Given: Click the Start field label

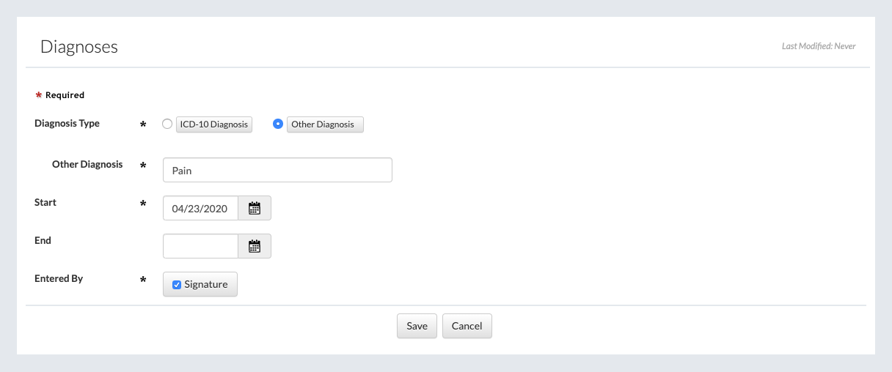Looking at the screenshot, I should [x=45, y=202].
